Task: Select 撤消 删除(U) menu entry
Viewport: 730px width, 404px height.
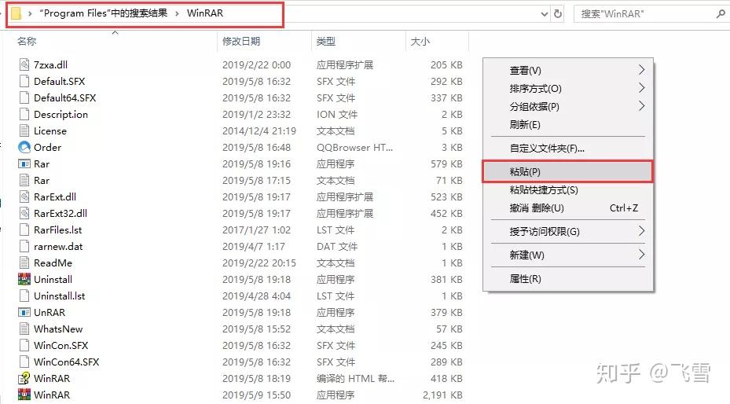Action: (x=568, y=208)
